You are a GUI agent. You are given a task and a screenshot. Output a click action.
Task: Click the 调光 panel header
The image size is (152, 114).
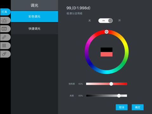(35, 5)
